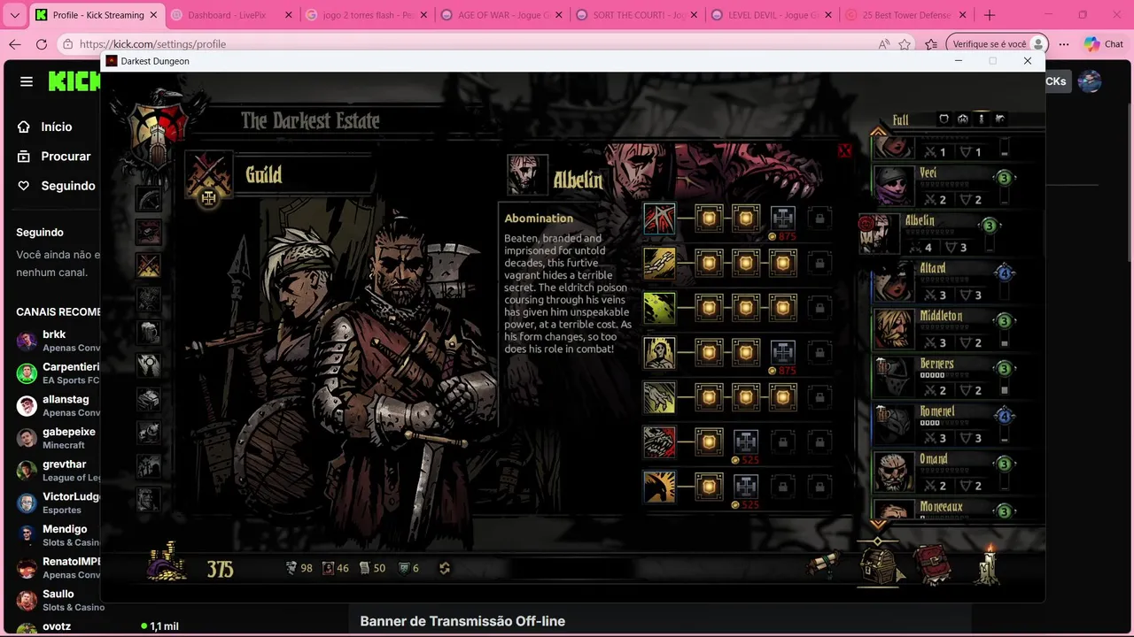Open Procurar in the Kick sidebar
The height and width of the screenshot is (637, 1134).
point(56,156)
